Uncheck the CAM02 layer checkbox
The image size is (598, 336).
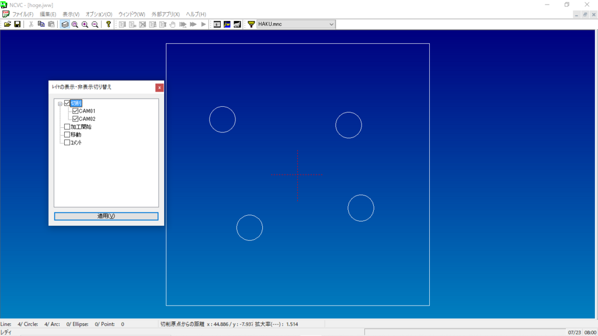[75, 119]
